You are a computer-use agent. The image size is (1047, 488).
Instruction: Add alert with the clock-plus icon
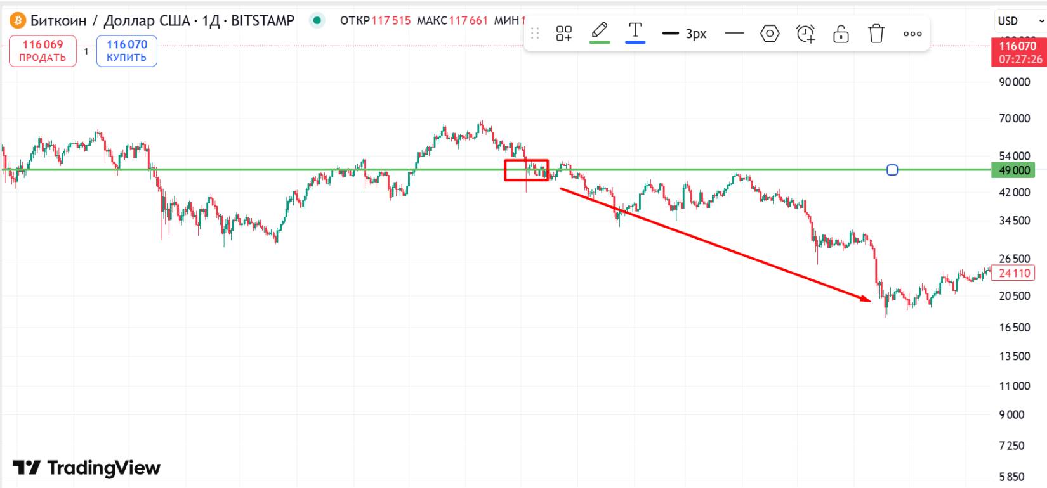coord(805,34)
